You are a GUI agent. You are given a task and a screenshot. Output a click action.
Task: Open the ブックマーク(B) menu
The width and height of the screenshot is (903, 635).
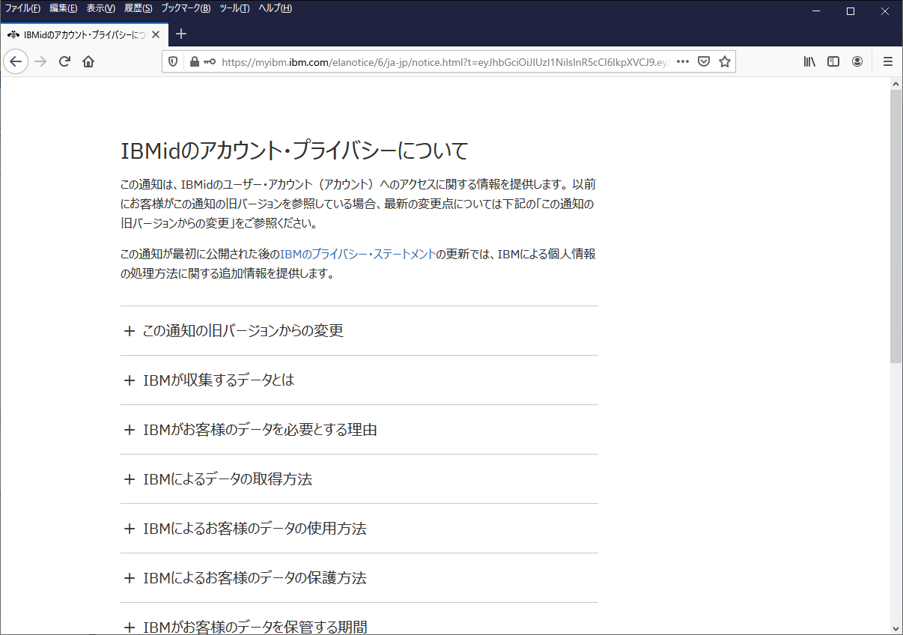point(186,8)
